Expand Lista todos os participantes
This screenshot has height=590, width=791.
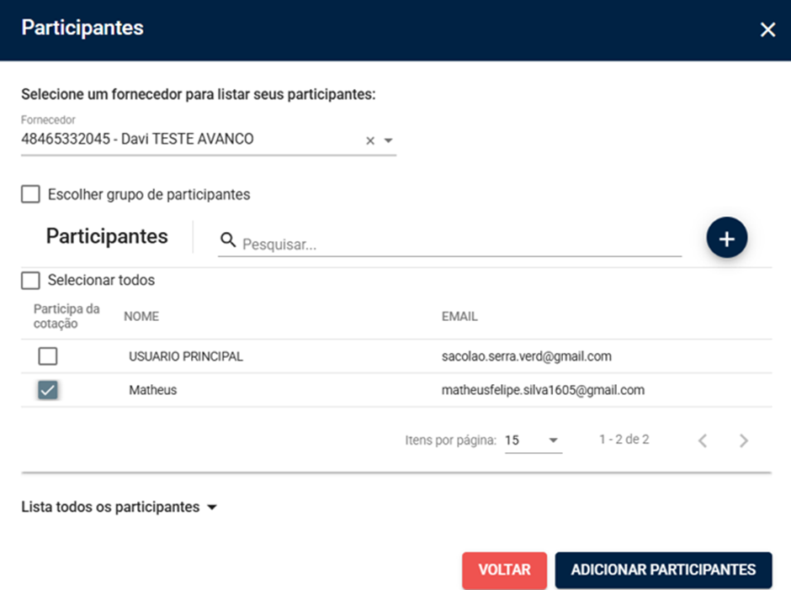tap(119, 507)
